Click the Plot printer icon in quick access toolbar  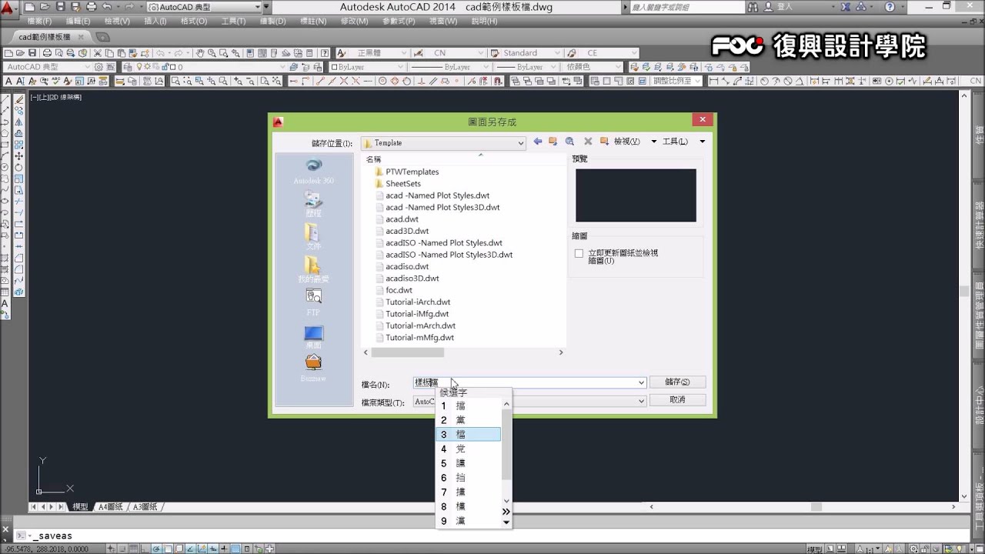coord(92,7)
